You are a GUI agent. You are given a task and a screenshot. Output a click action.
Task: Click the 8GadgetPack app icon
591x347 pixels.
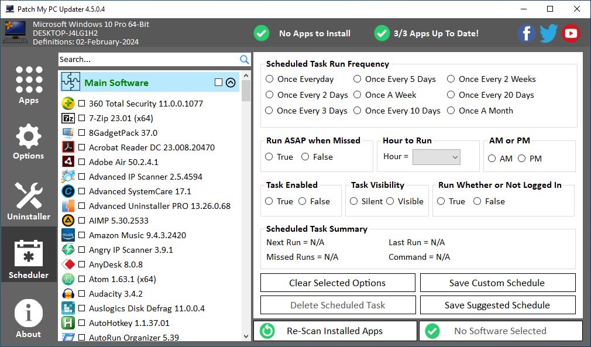pos(68,133)
